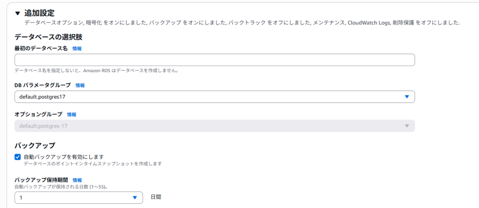Uncheck the 自動バックアップを有効にします checkbox
The image size is (479, 208).
click(18, 157)
